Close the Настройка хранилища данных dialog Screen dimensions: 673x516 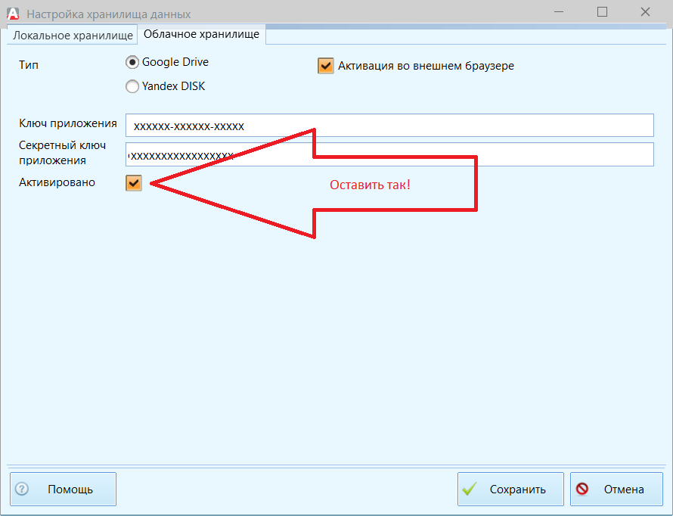pos(646,12)
